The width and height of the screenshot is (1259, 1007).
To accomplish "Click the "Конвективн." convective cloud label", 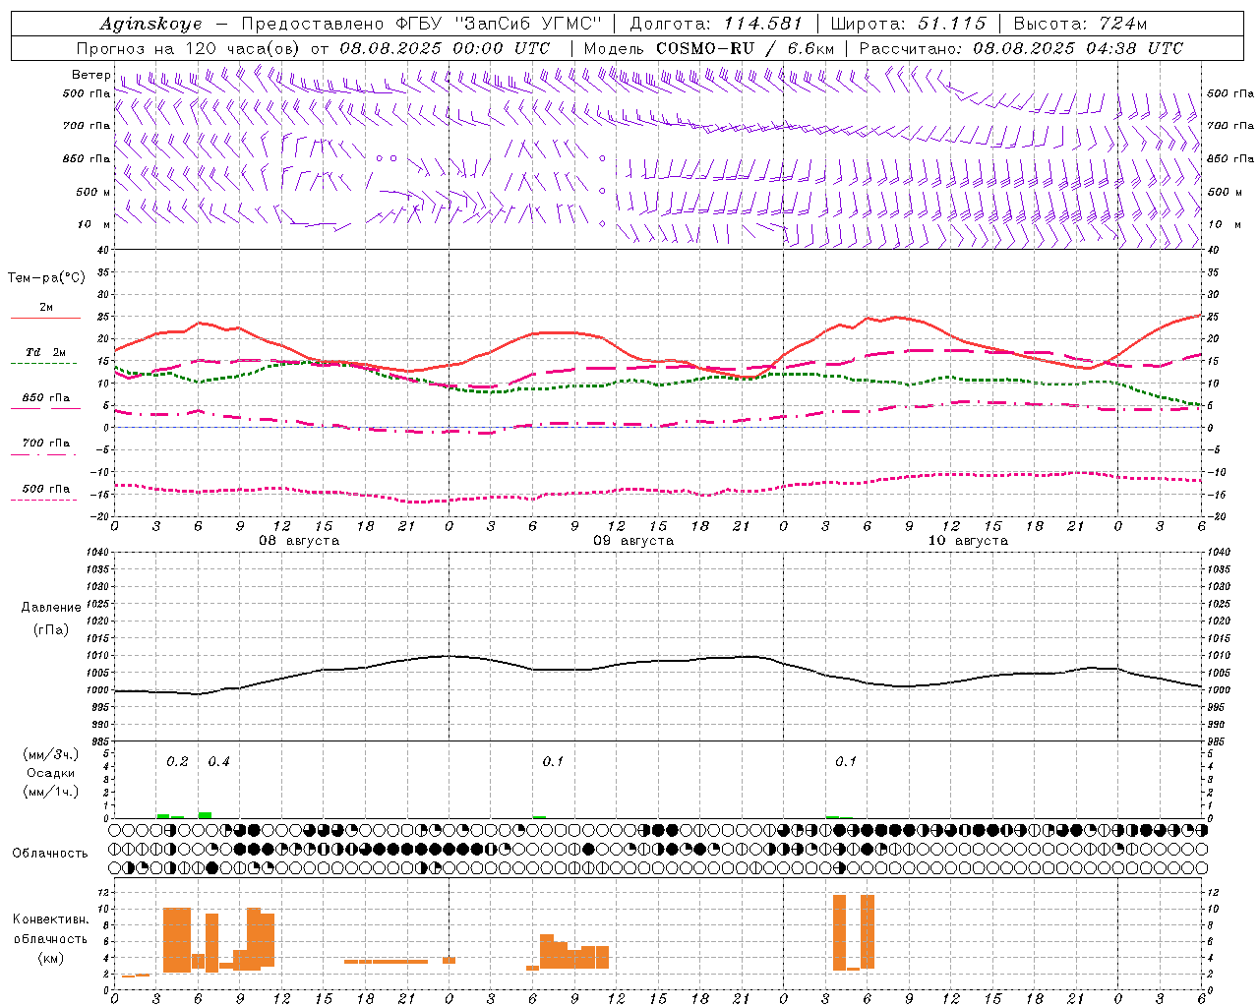I will pos(51,919).
